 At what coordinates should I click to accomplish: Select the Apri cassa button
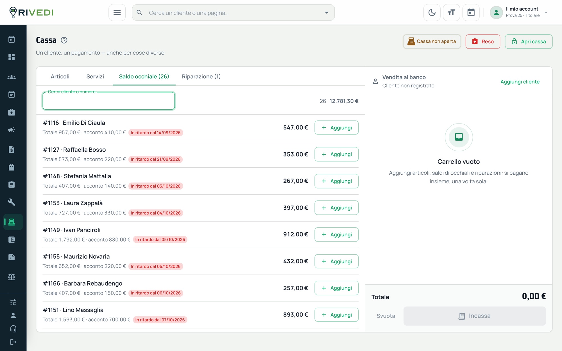[x=529, y=42]
